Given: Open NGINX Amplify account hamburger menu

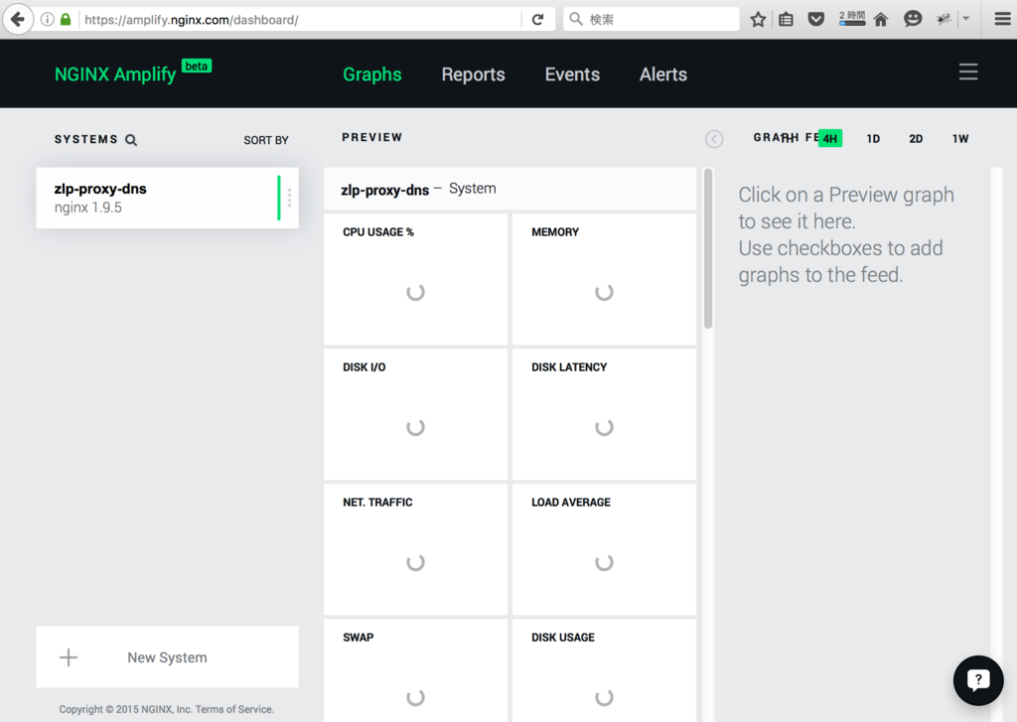Looking at the screenshot, I should point(968,72).
